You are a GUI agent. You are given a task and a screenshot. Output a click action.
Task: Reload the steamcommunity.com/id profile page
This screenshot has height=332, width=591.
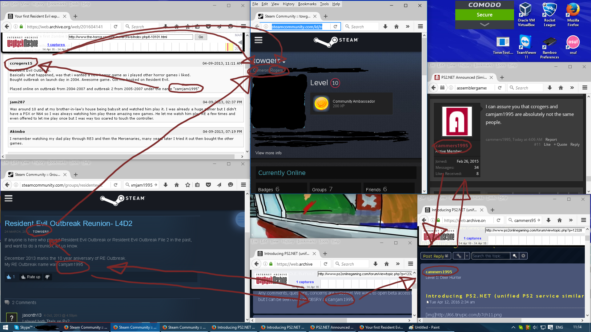tap(336, 27)
